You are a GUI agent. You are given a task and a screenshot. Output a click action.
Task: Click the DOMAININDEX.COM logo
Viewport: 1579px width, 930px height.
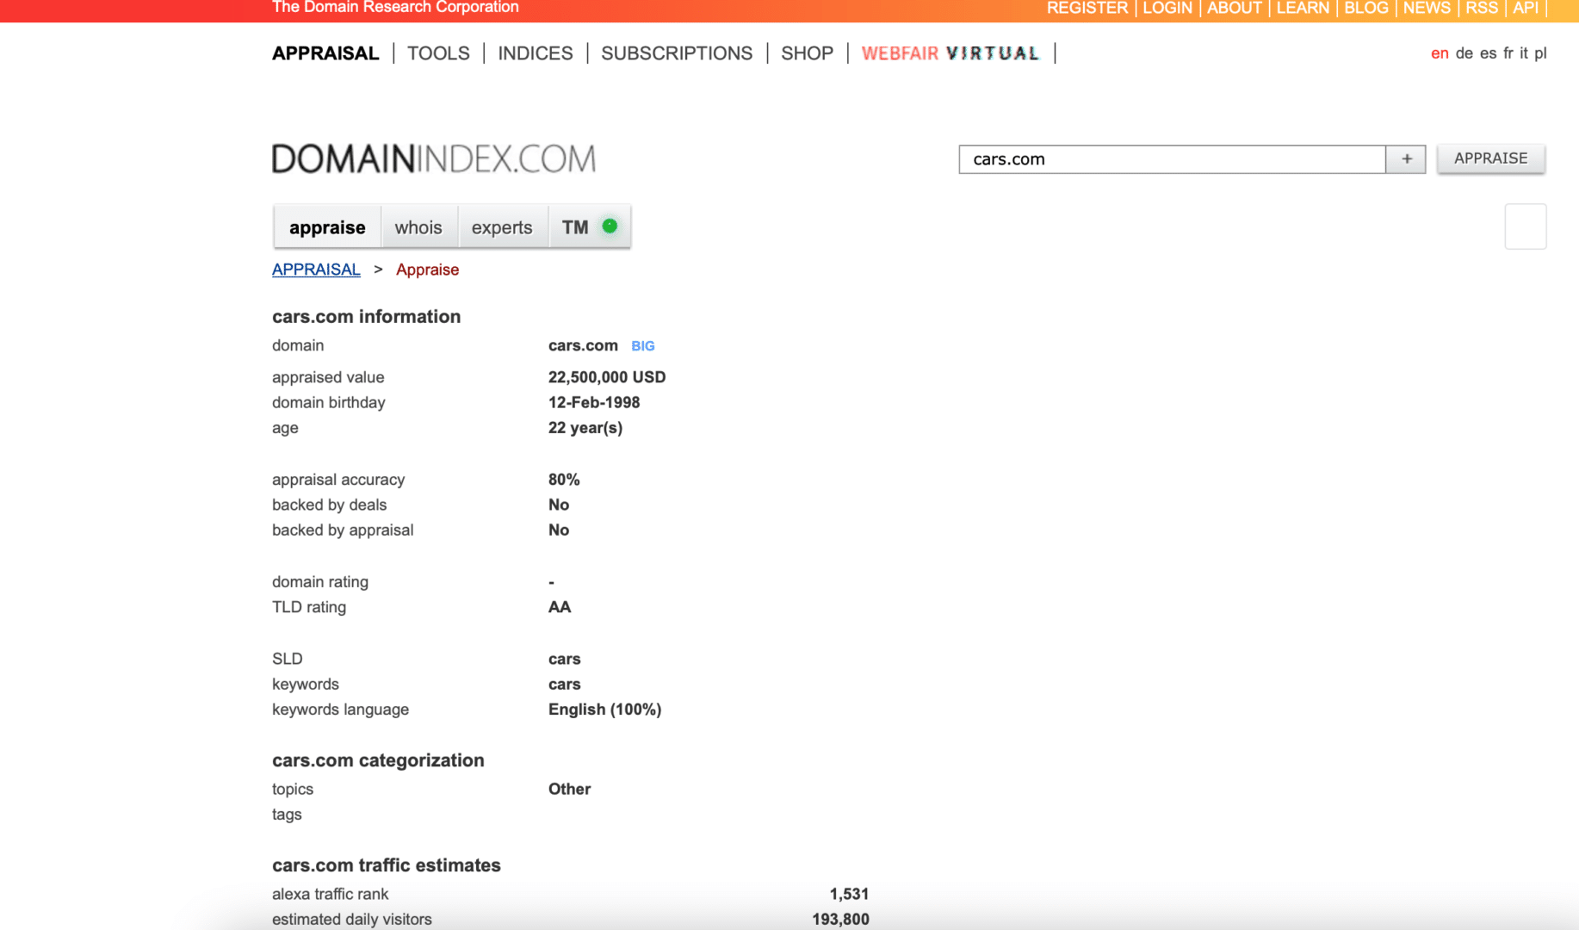point(434,159)
